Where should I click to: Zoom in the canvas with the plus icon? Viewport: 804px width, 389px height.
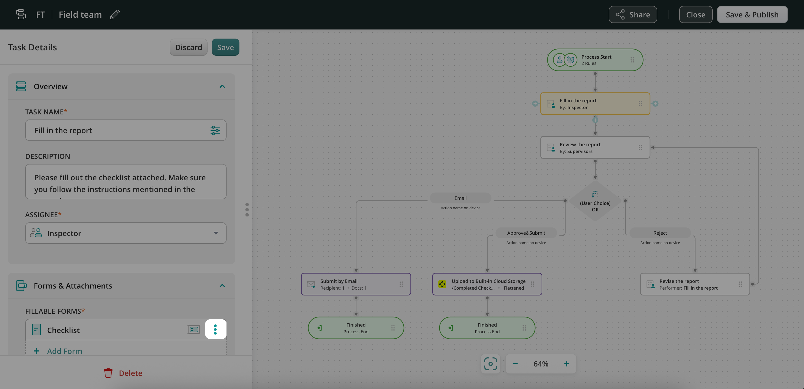tap(566, 364)
